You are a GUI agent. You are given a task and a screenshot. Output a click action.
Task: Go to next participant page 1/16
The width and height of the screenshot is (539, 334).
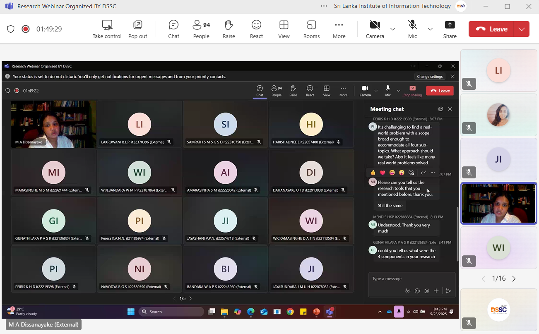tap(514, 279)
